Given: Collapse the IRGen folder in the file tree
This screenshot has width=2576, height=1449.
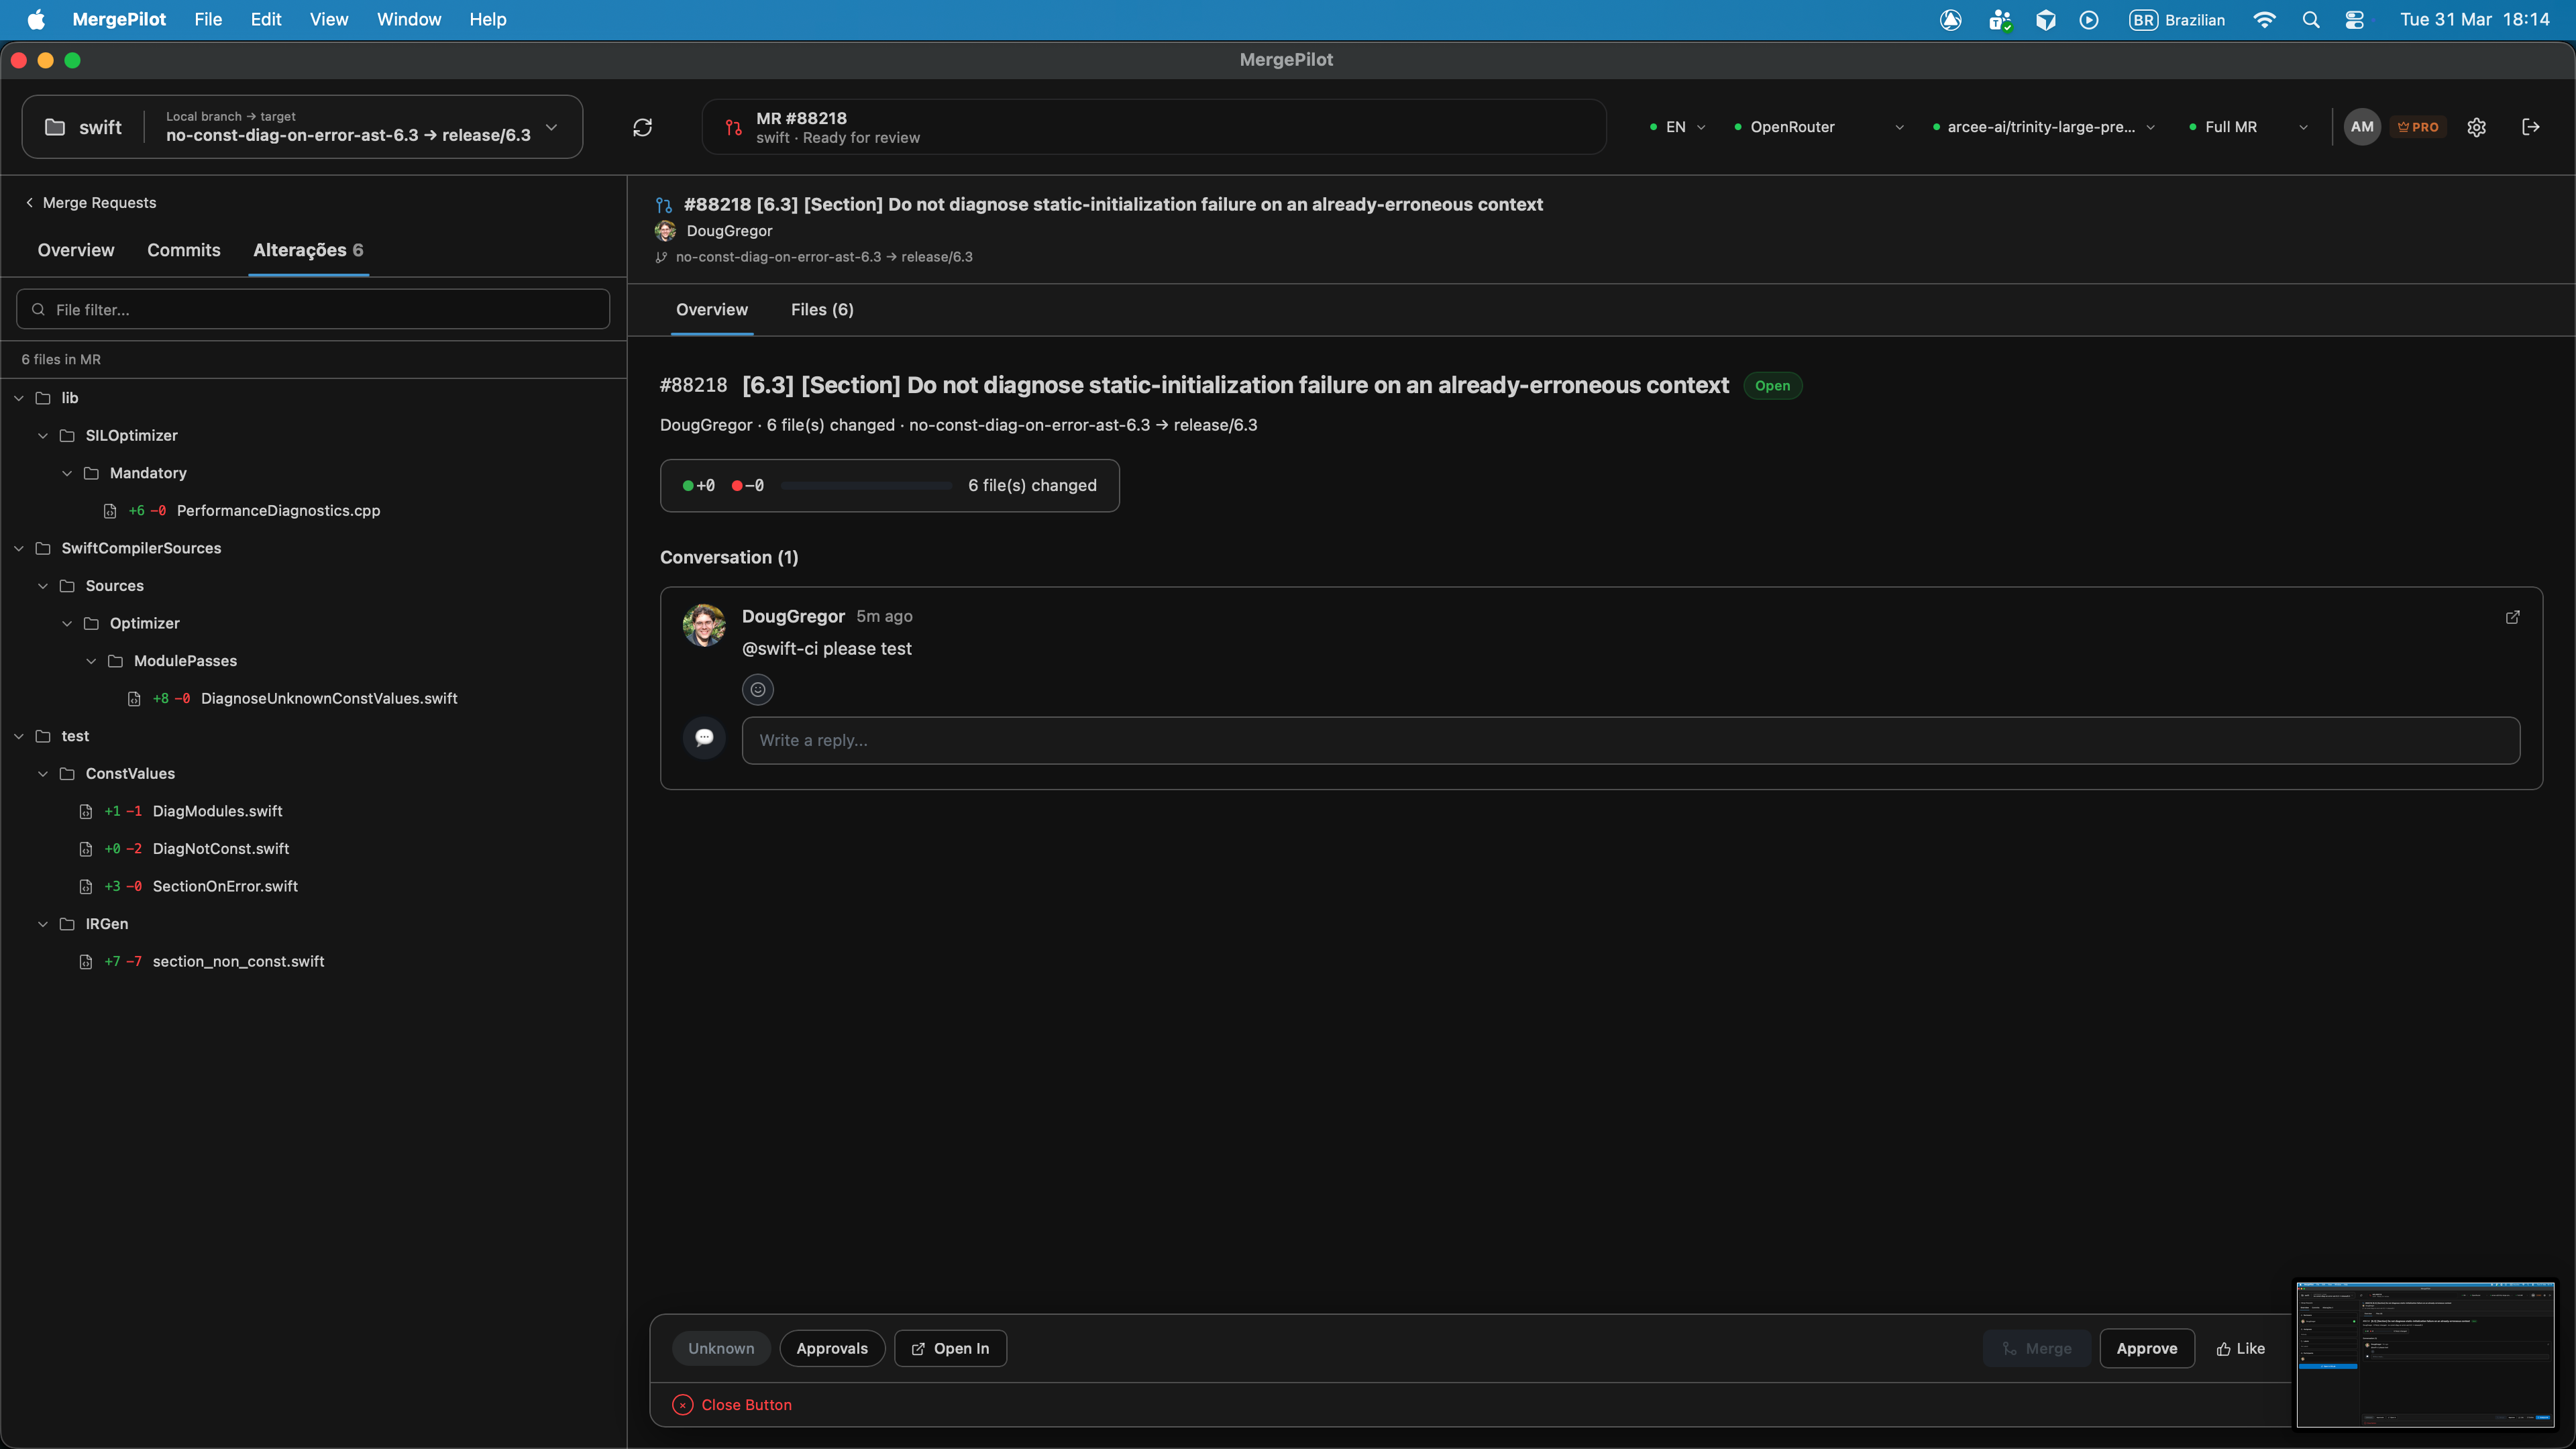Looking at the screenshot, I should 42,923.
